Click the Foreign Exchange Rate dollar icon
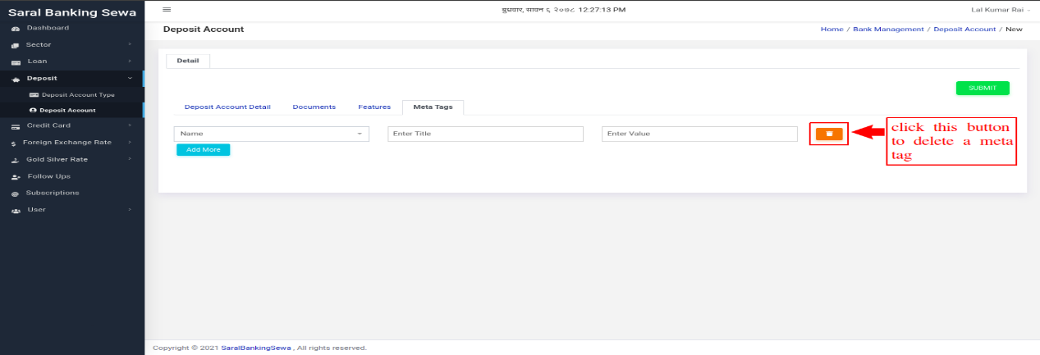The image size is (1040, 355). coord(14,143)
